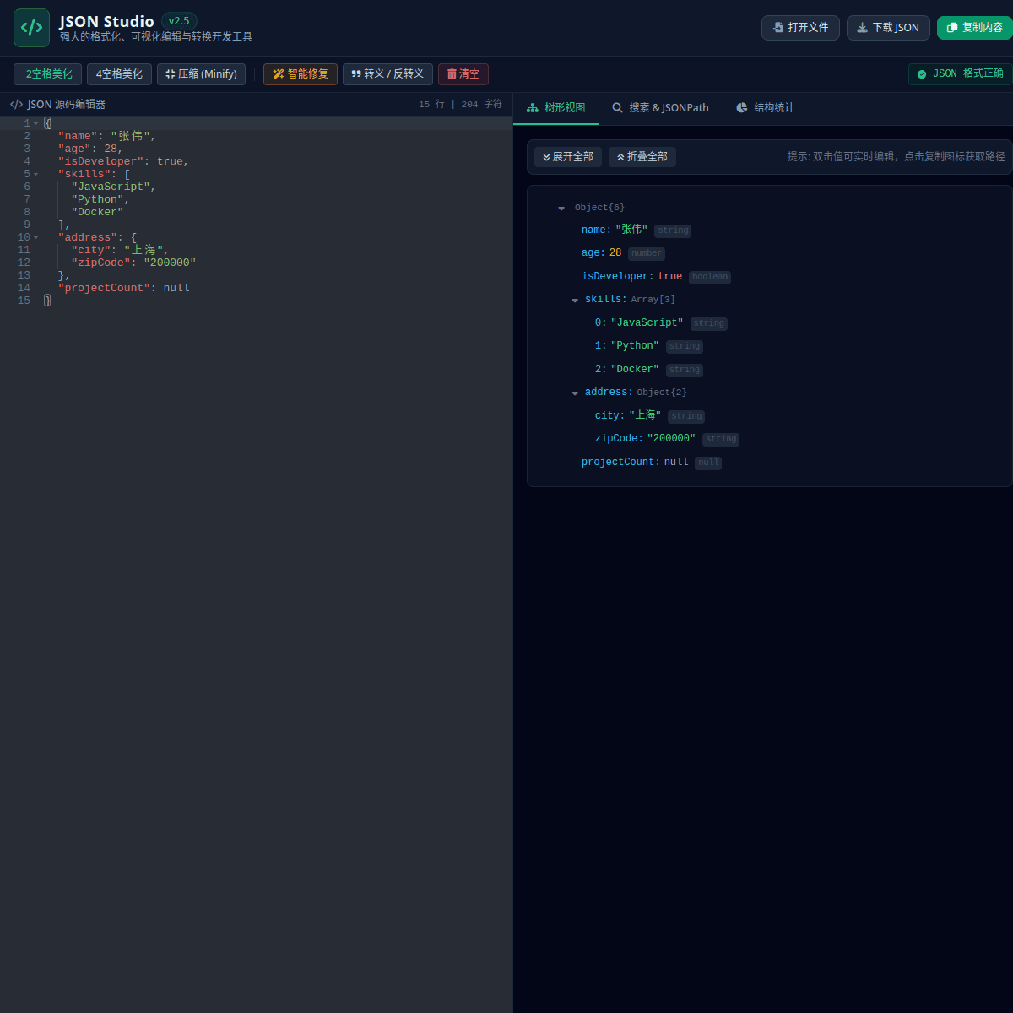Click "Docker" string in source editor
Image resolution: width=1013 pixels, height=1013 pixels.
[x=97, y=212]
